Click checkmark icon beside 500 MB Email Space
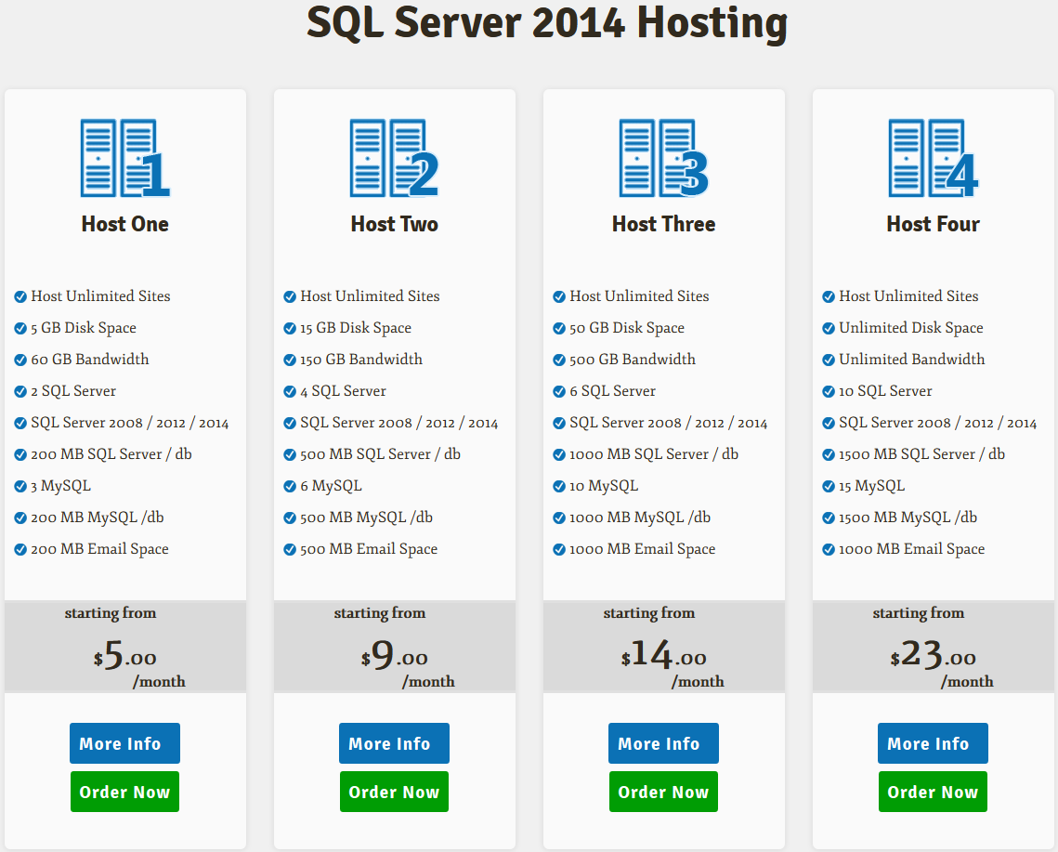 point(290,549)
